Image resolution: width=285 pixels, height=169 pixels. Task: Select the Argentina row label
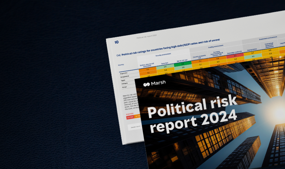click(124, 73)
